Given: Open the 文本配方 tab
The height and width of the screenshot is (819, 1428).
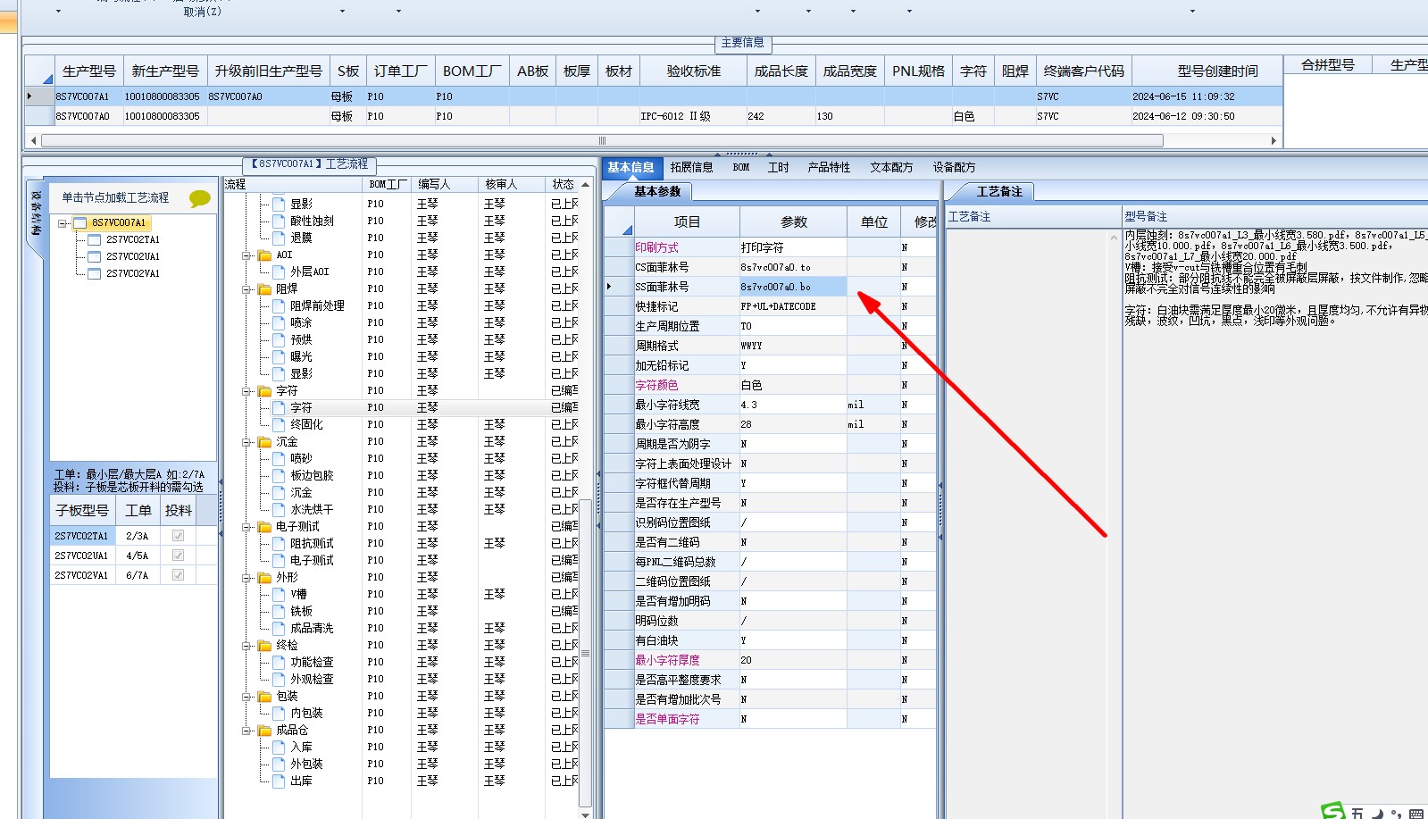Looking at the screenshot, I should click(891, 167).
